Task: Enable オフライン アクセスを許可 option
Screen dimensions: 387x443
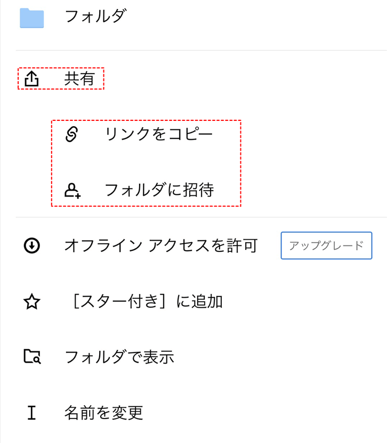Action: pyautogui.click(x=160, y=246)
